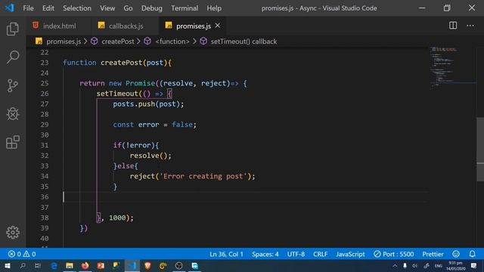Open notifications bell in status bar

(472, 254)
